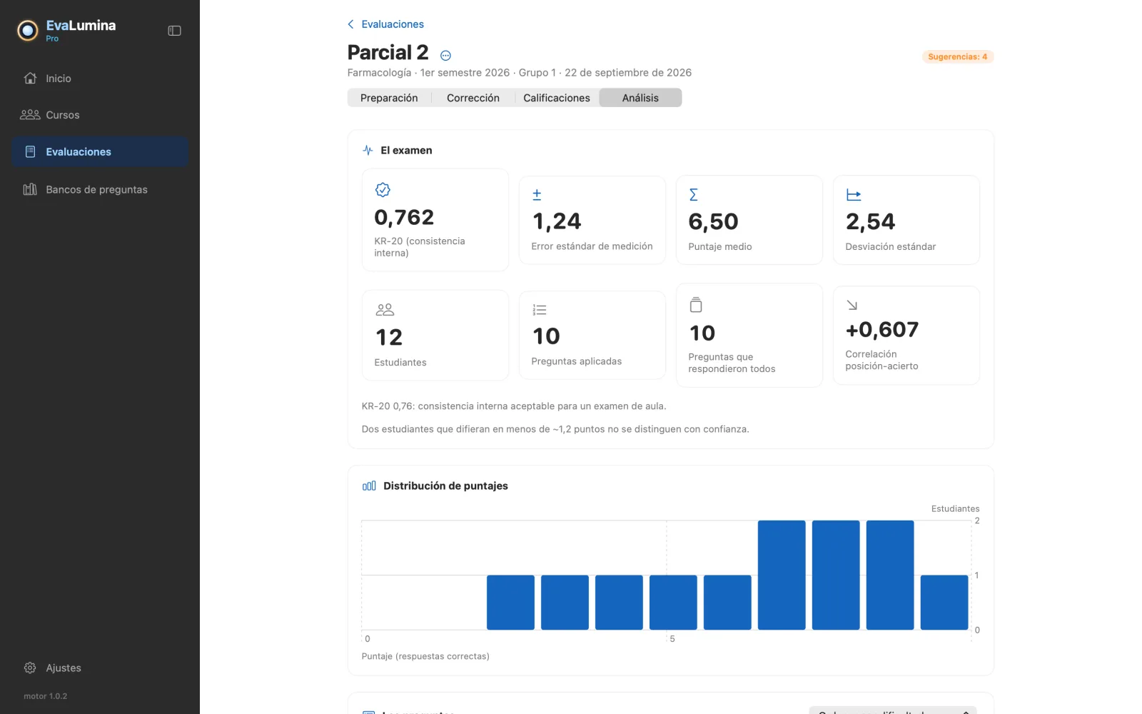
Task: Click the +0,607 correlation value
Action: [882, 330]
